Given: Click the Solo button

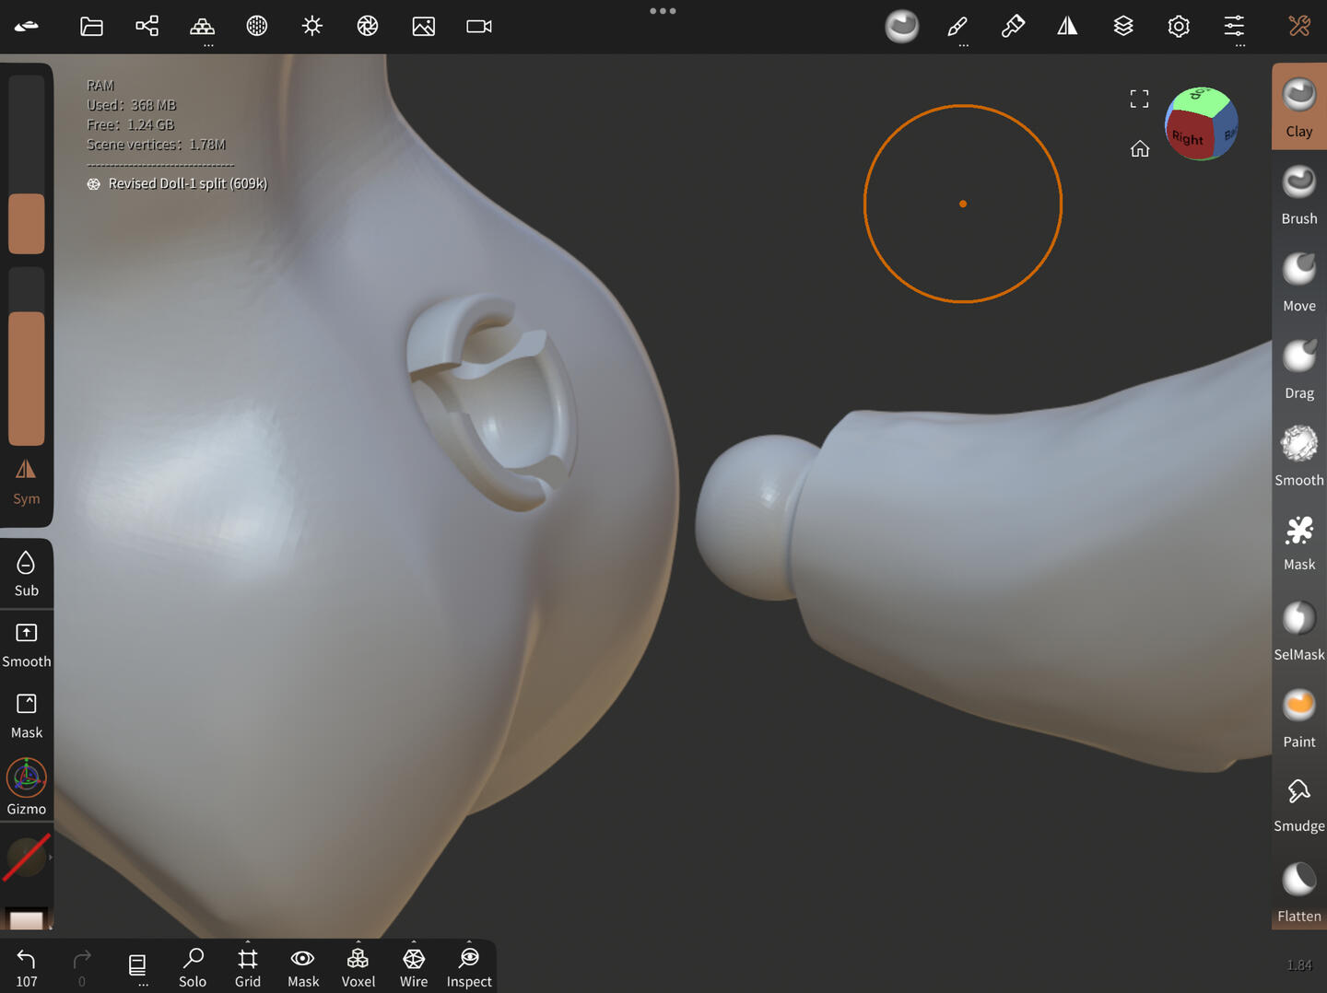Looking at the screenshot, I should [x=193, y=967].
